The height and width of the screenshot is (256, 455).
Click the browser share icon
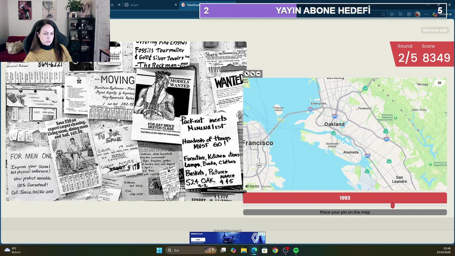point(409,14)
